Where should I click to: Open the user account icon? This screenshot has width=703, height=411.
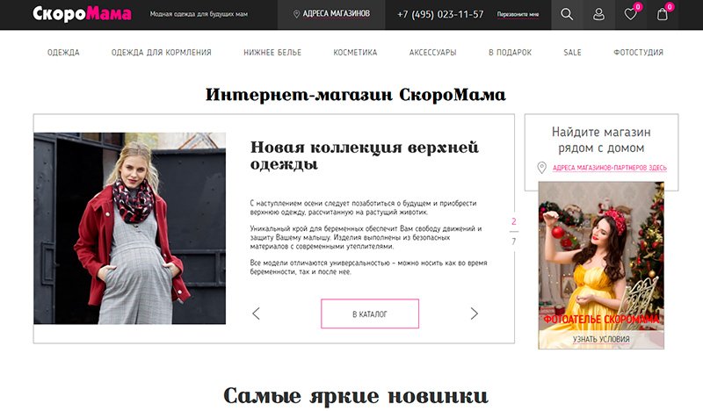[598, 15]
